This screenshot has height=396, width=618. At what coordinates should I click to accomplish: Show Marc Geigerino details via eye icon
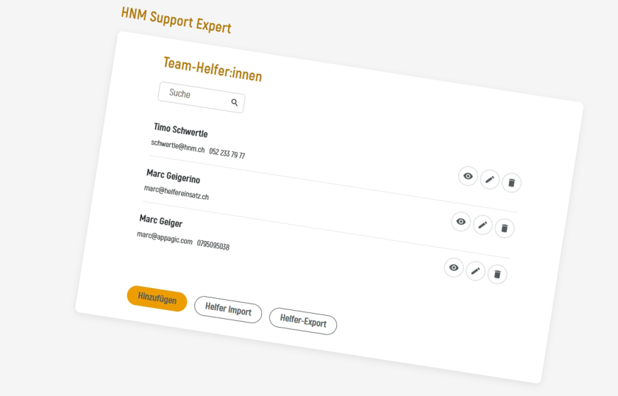461,221
